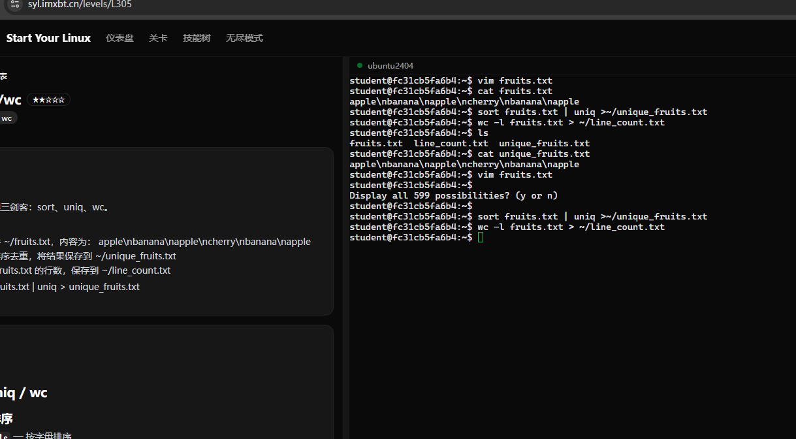Click the star difficulty rating badge
Viewport: 796px width, 439px height.
(x=48, y=100)
